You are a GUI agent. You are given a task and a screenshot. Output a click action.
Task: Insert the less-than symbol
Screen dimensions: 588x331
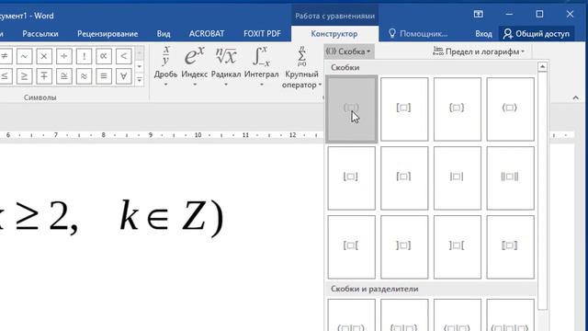123,56
